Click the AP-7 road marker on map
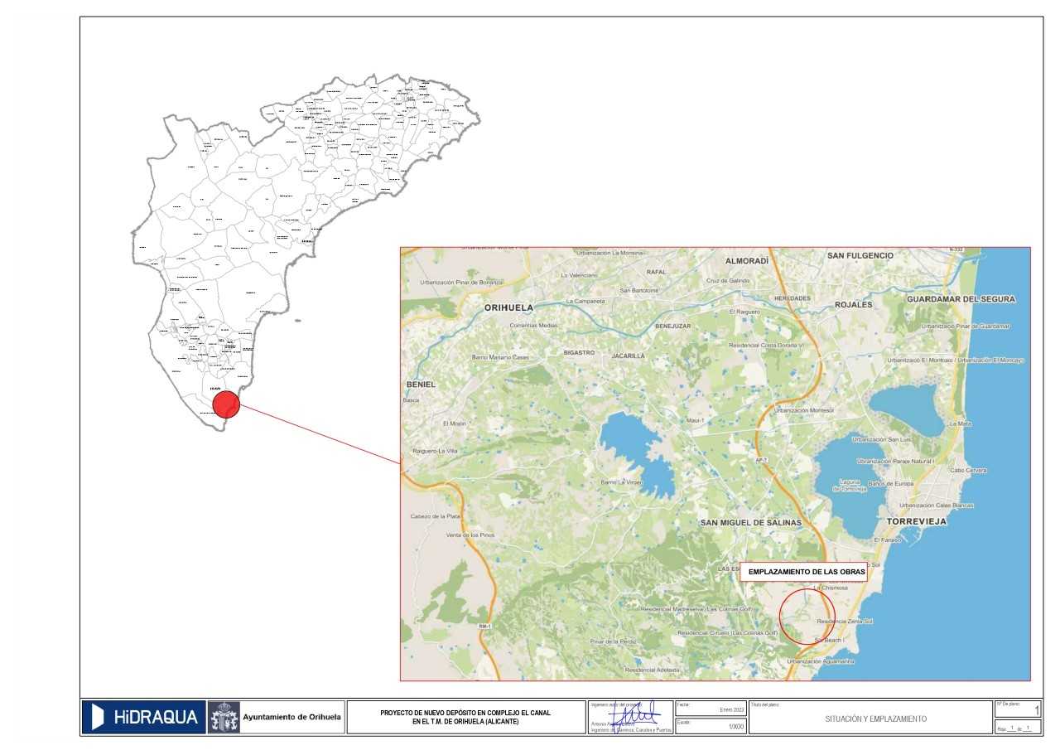 click(763, 459)
